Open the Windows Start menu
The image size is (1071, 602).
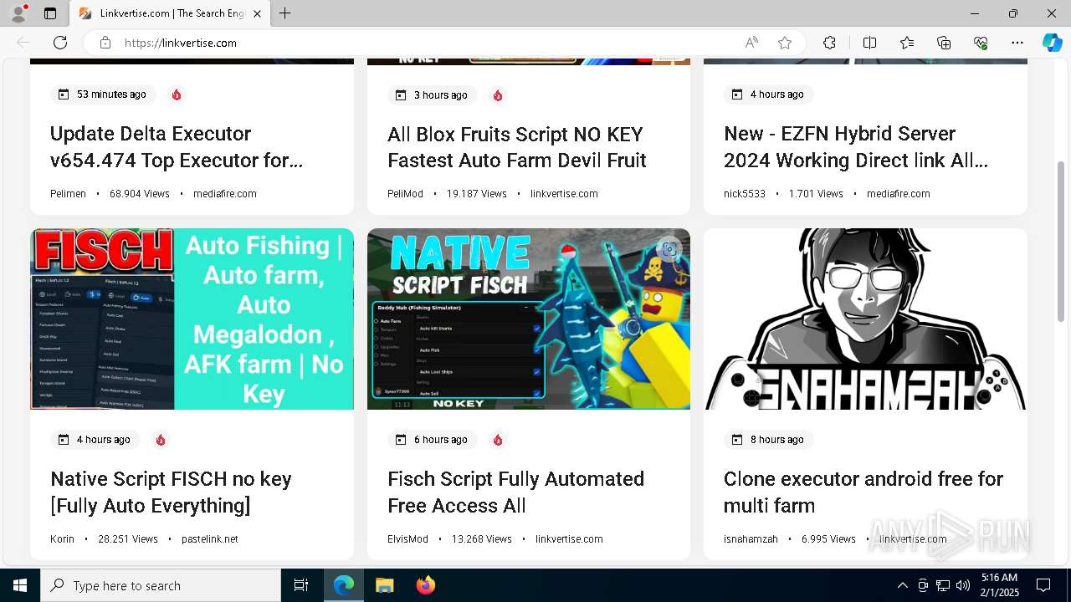tap(20, 585)
